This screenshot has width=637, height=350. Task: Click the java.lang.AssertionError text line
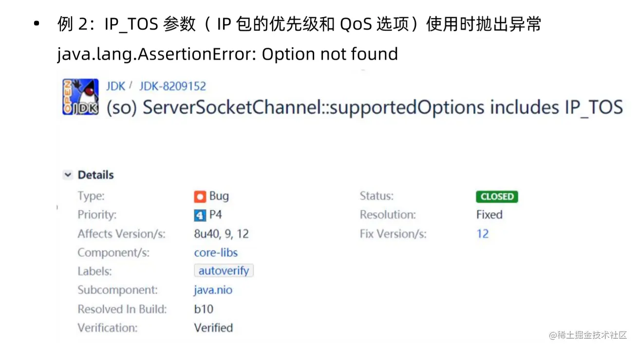[x=227, y=54]
